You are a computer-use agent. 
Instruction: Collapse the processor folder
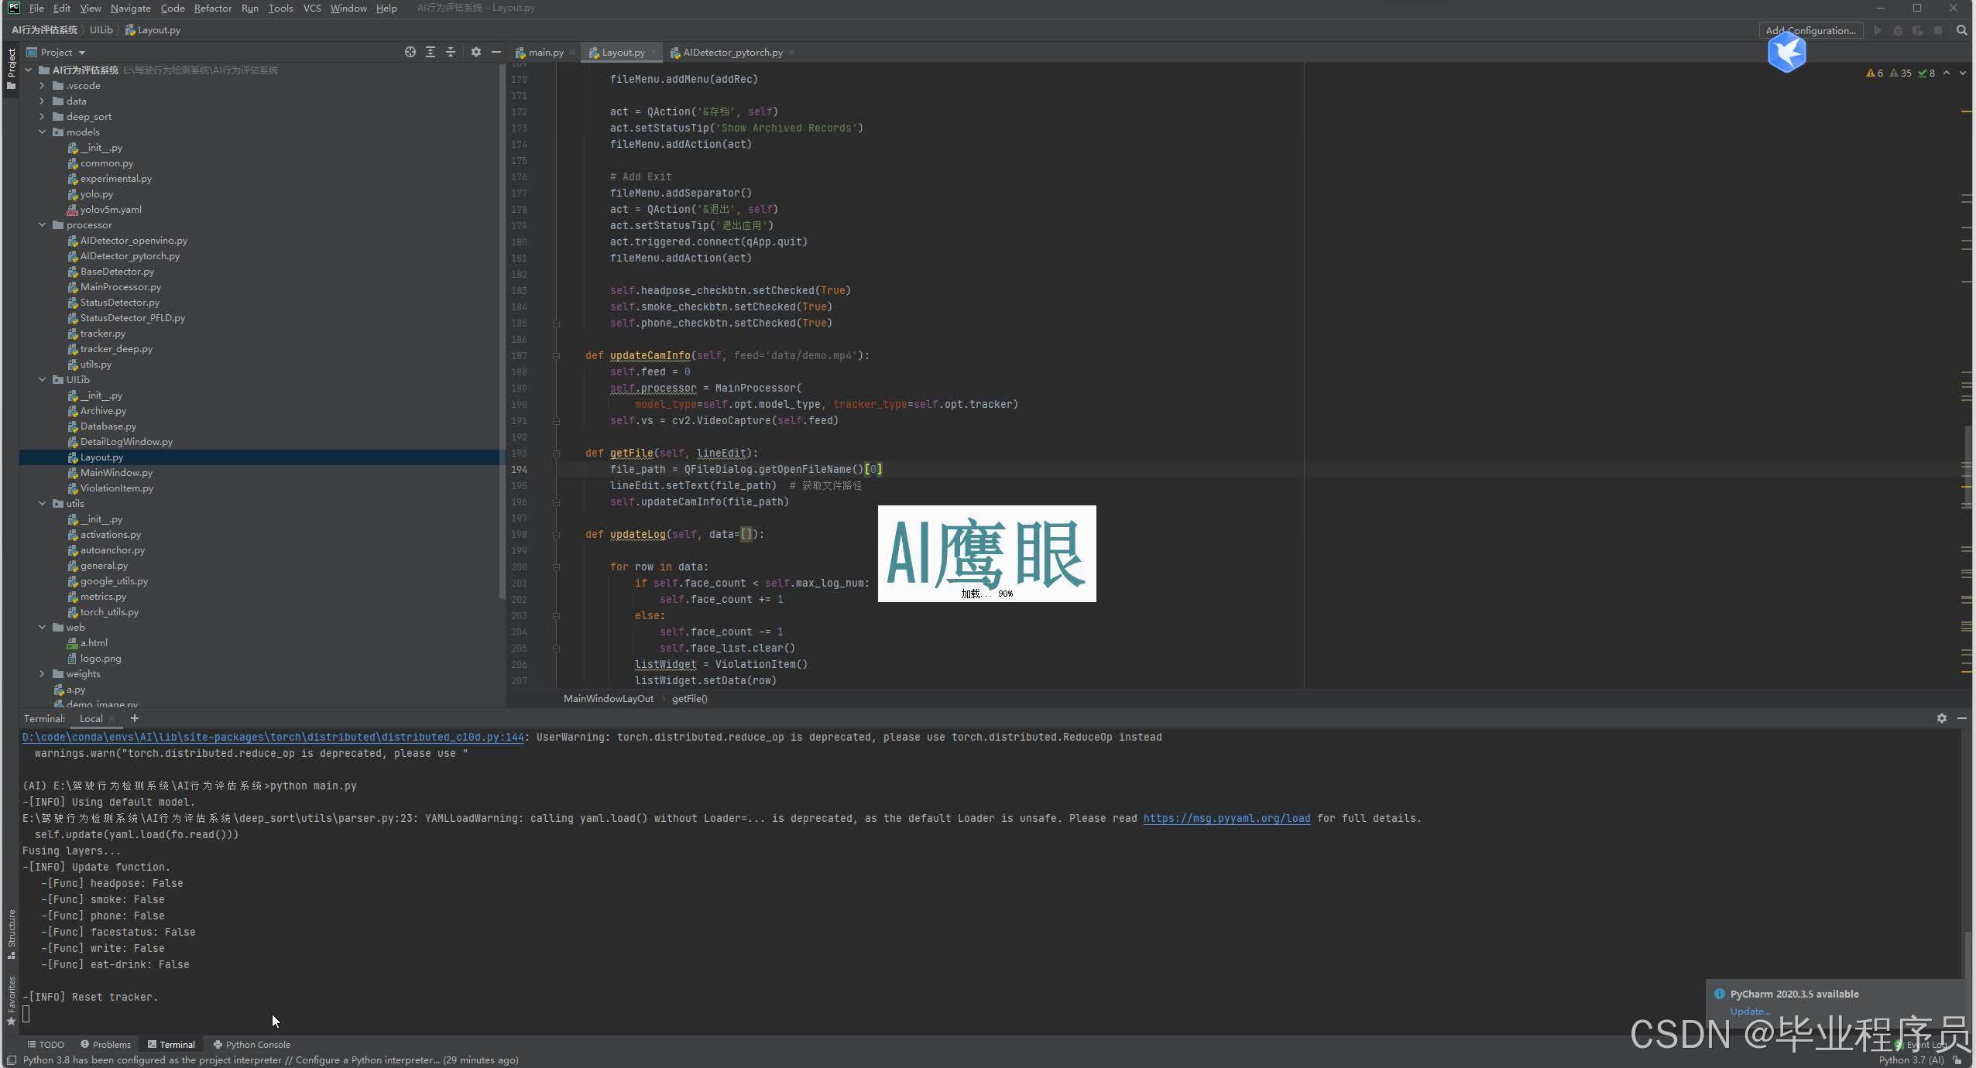pos(43,225)
